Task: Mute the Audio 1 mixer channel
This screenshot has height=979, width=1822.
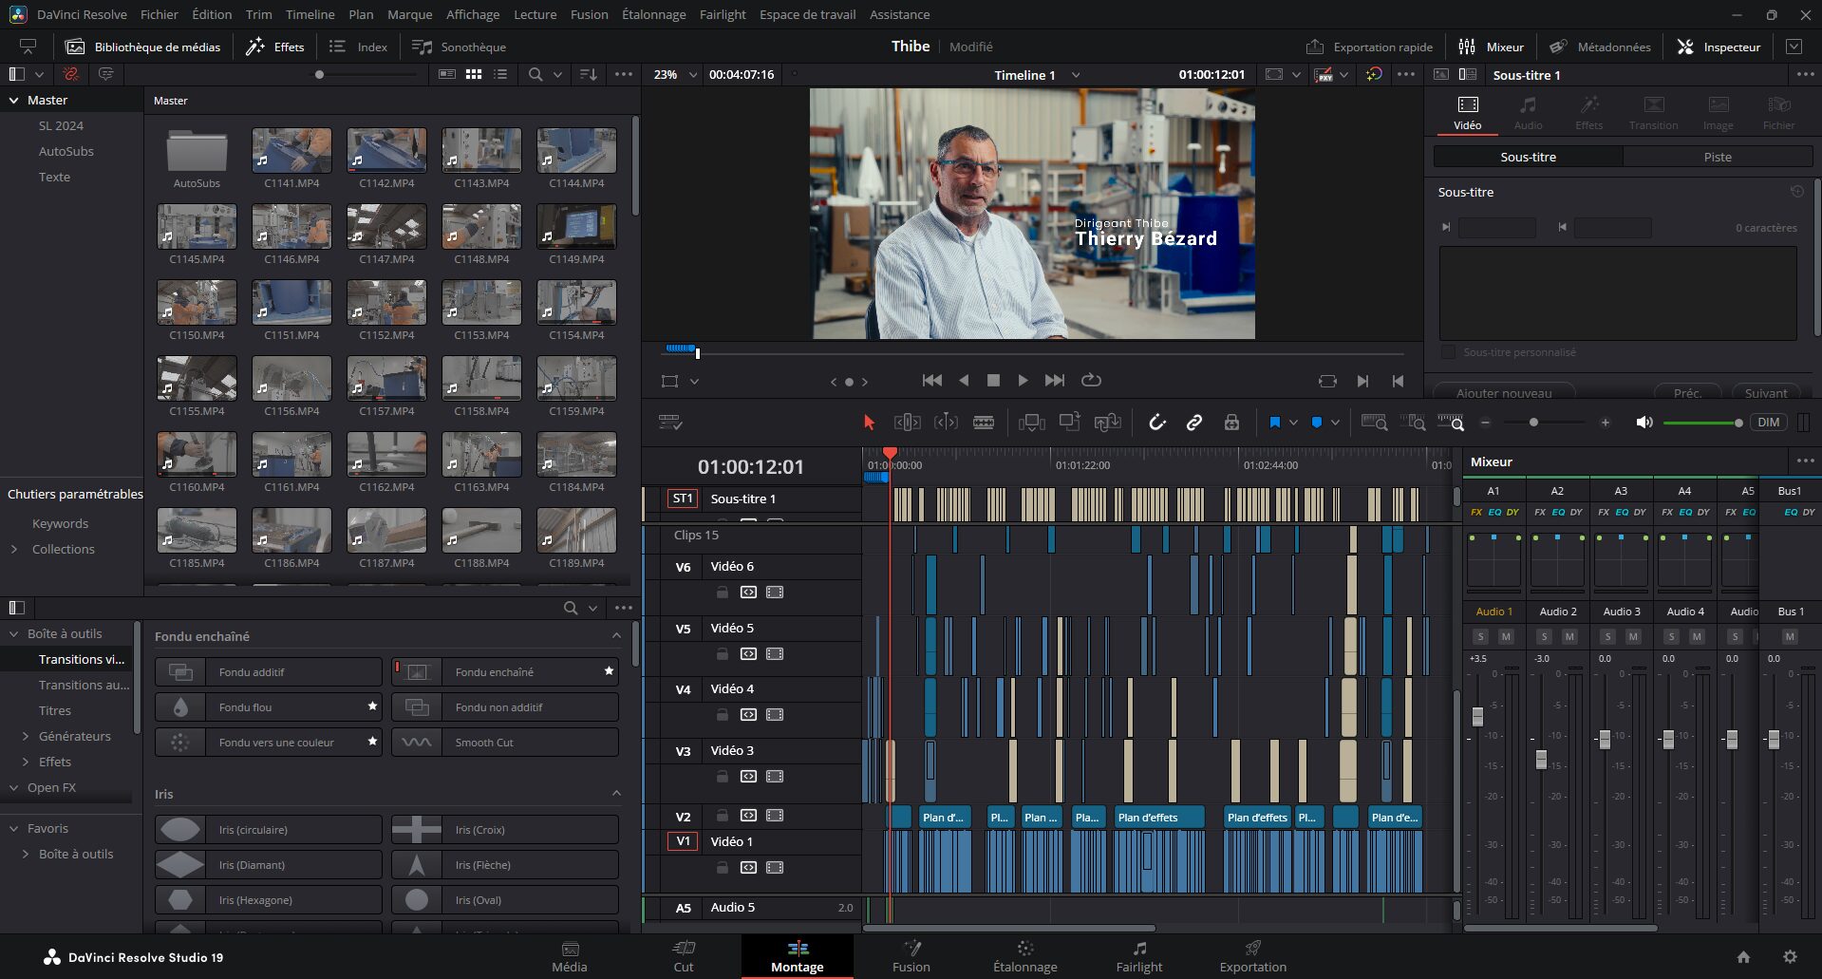Action: [x=1506, y=636]
